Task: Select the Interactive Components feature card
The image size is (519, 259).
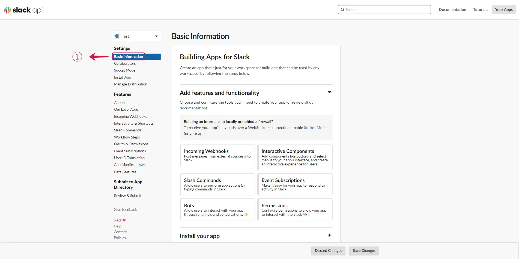Action: [x=295, y=157]
